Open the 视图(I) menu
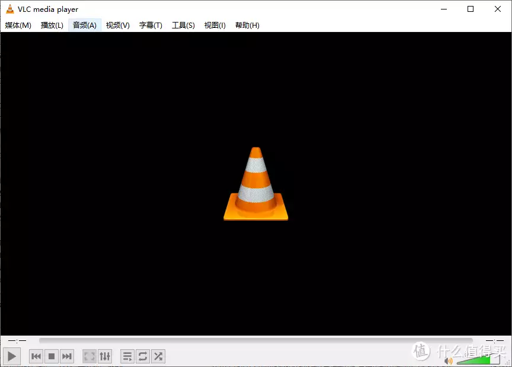Image resolution: width=512 pixels, height=367 pixels. [x=215, y=25]
